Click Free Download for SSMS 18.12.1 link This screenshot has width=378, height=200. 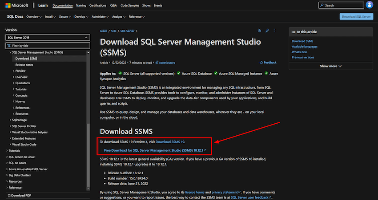tap(155, 150)
